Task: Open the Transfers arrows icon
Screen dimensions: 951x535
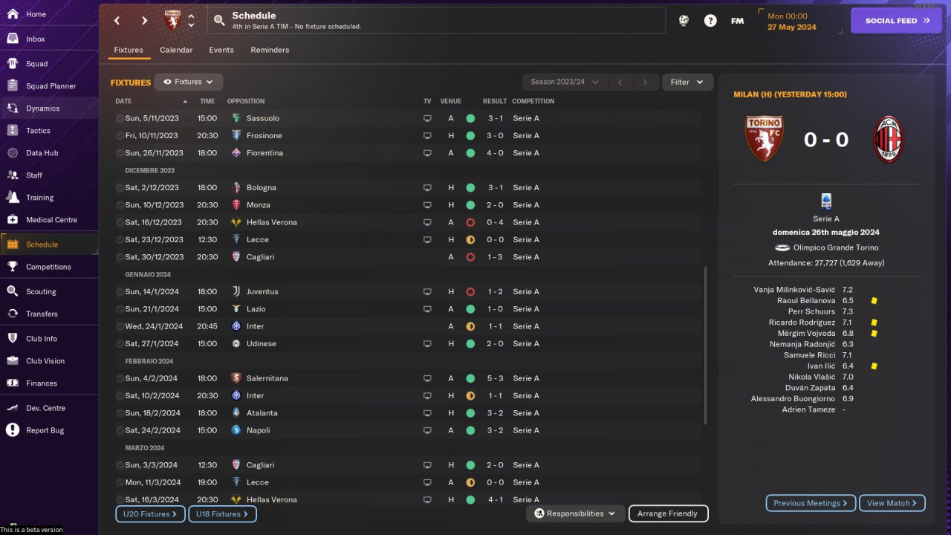Action: (13, 314)
